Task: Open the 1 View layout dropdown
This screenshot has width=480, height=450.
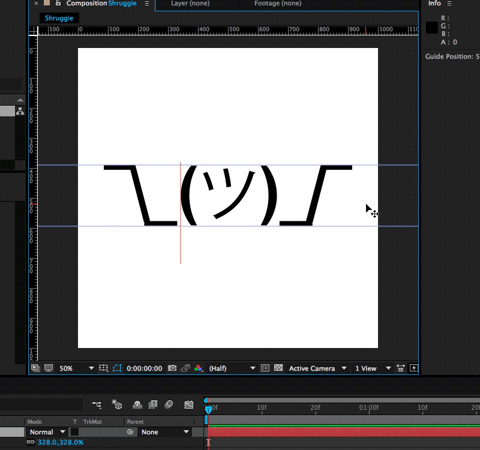Action: click(x=373, y=368)
